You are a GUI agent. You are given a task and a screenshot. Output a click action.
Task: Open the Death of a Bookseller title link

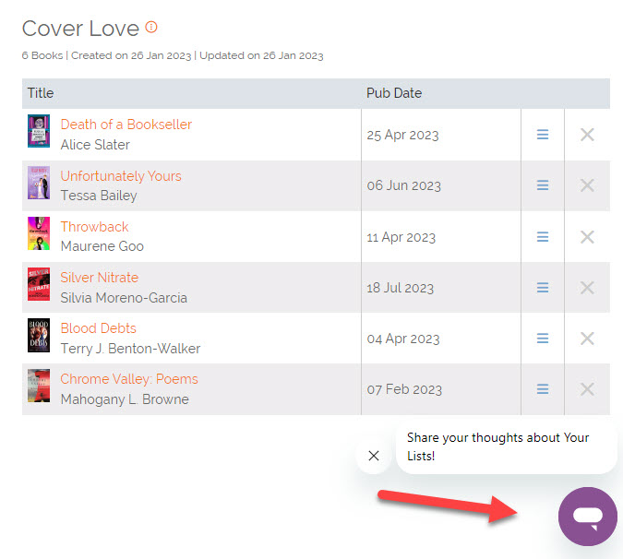point(126,125)
